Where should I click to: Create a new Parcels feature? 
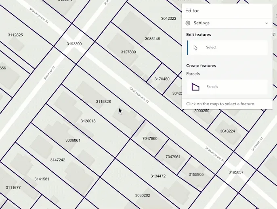(x=227, y=87)
